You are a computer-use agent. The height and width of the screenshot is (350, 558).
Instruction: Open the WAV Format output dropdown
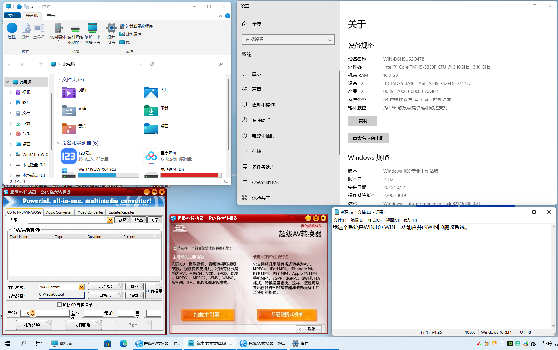tap(82, 287)
